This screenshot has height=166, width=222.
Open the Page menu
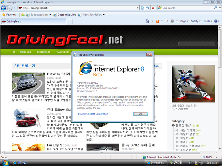click(x=184, y=21)
